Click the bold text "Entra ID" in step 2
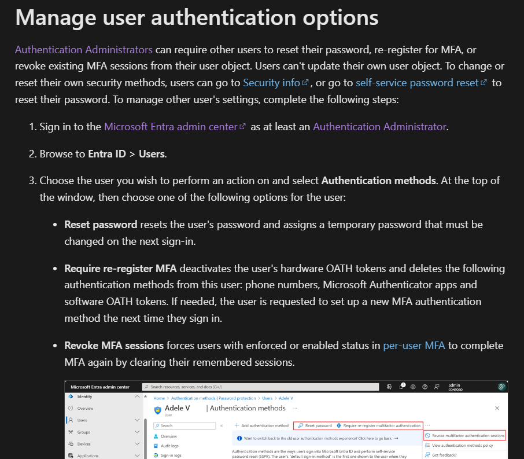 [107, 153]
